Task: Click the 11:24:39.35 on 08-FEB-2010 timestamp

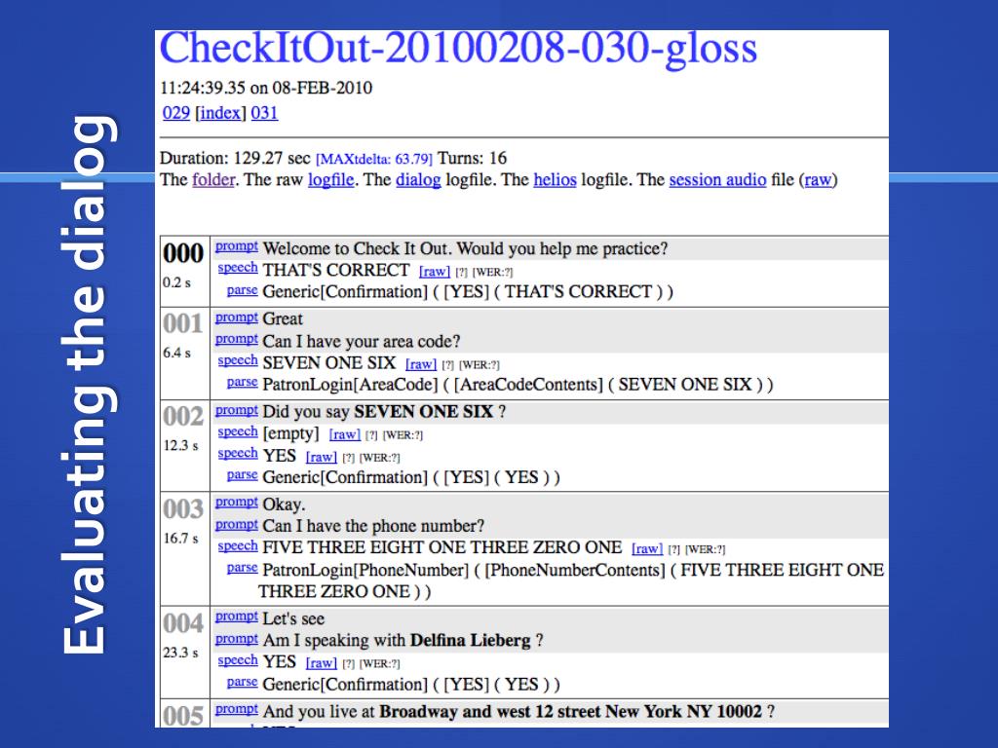Action: pyautogui.click(x=266, y=88)
